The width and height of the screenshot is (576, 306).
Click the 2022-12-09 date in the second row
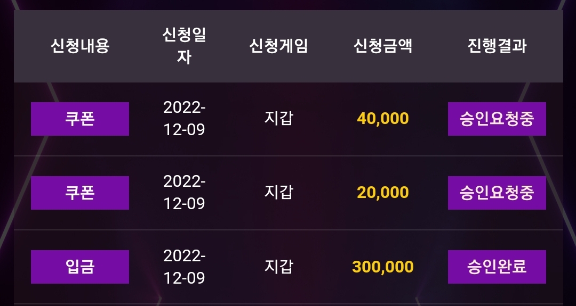(x=184, y=193)
